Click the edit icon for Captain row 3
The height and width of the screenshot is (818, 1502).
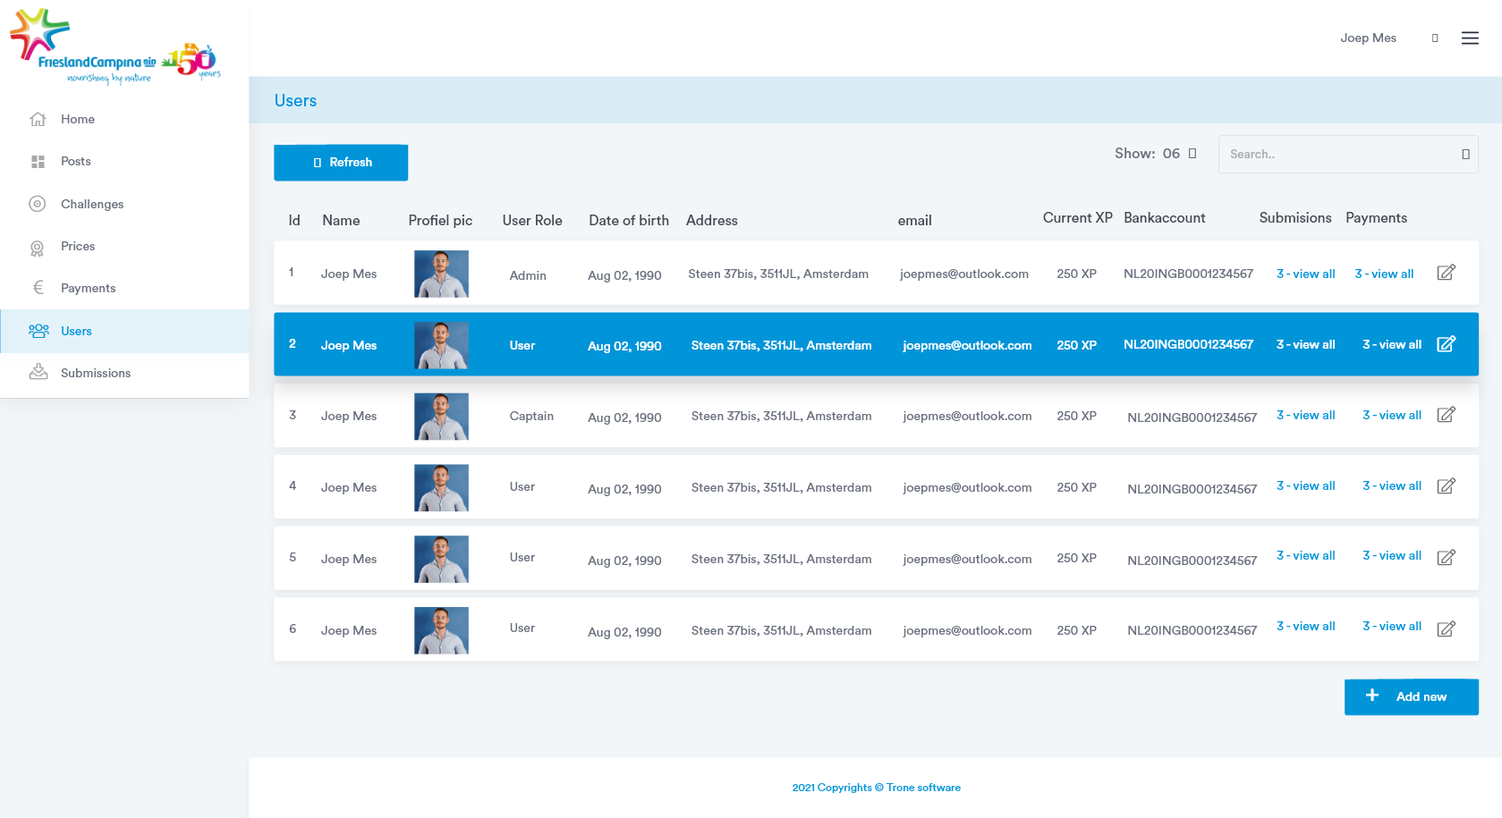click(1446, 415)
